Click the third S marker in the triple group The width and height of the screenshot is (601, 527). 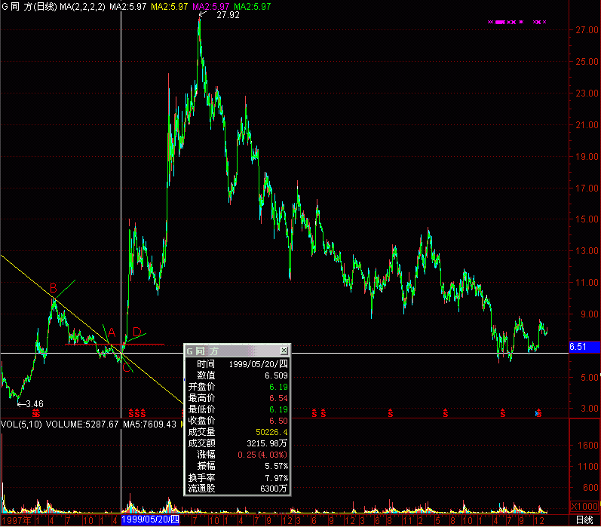pos(143,414)
